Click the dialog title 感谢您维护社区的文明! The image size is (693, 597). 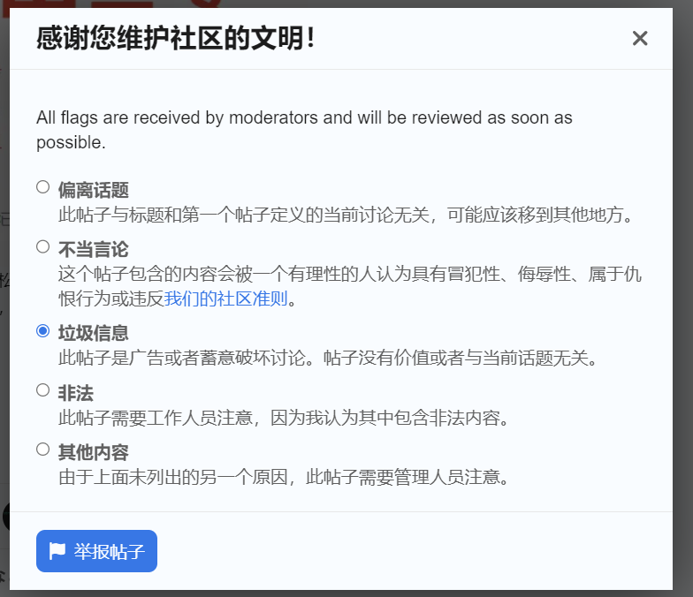tap(175, 38)
